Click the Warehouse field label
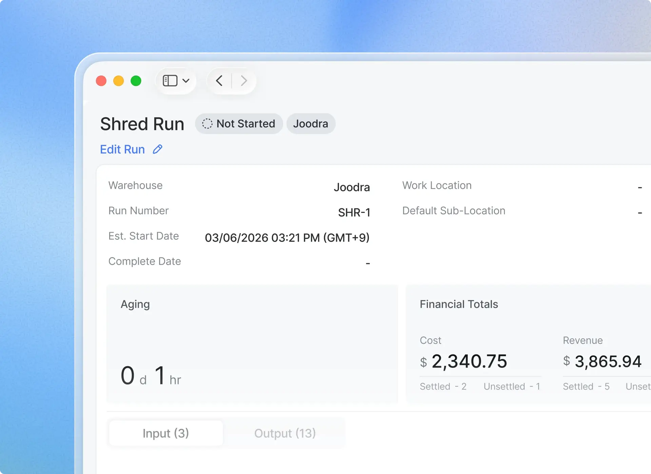Image resolution: width=651 pixels, height=474 pixels. (135, 185)
